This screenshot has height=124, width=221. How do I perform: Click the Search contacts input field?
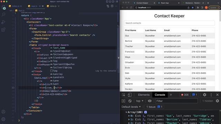(x=170, y=23)
